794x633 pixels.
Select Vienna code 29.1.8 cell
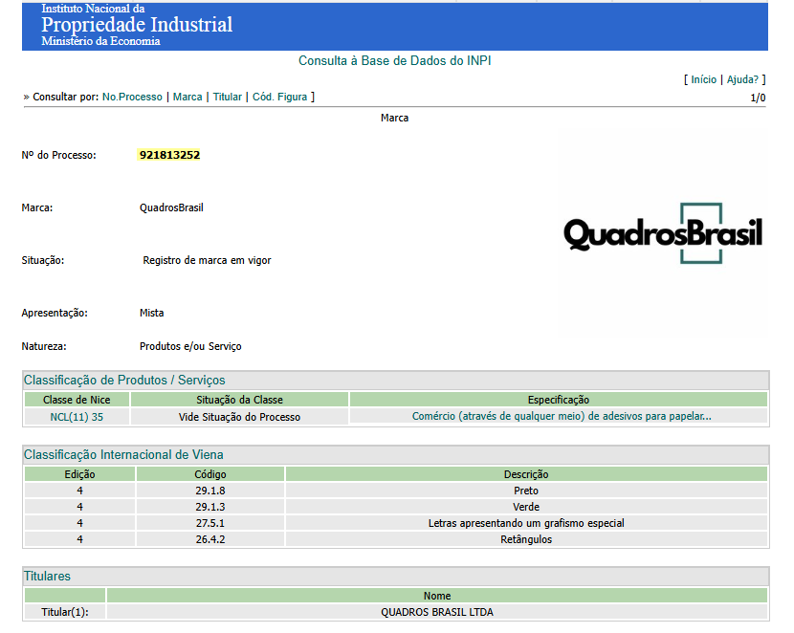pos(210,491)
